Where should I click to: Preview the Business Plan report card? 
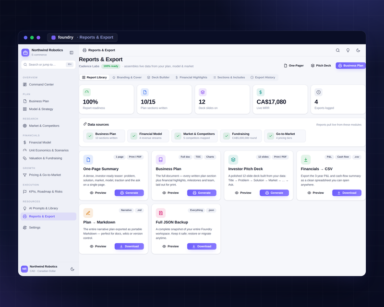170,193
